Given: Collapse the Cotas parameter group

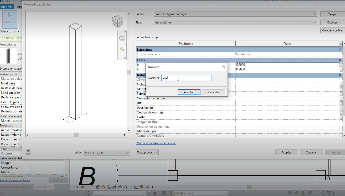Looking at the screenshot, I should click(x=340, y=60).
